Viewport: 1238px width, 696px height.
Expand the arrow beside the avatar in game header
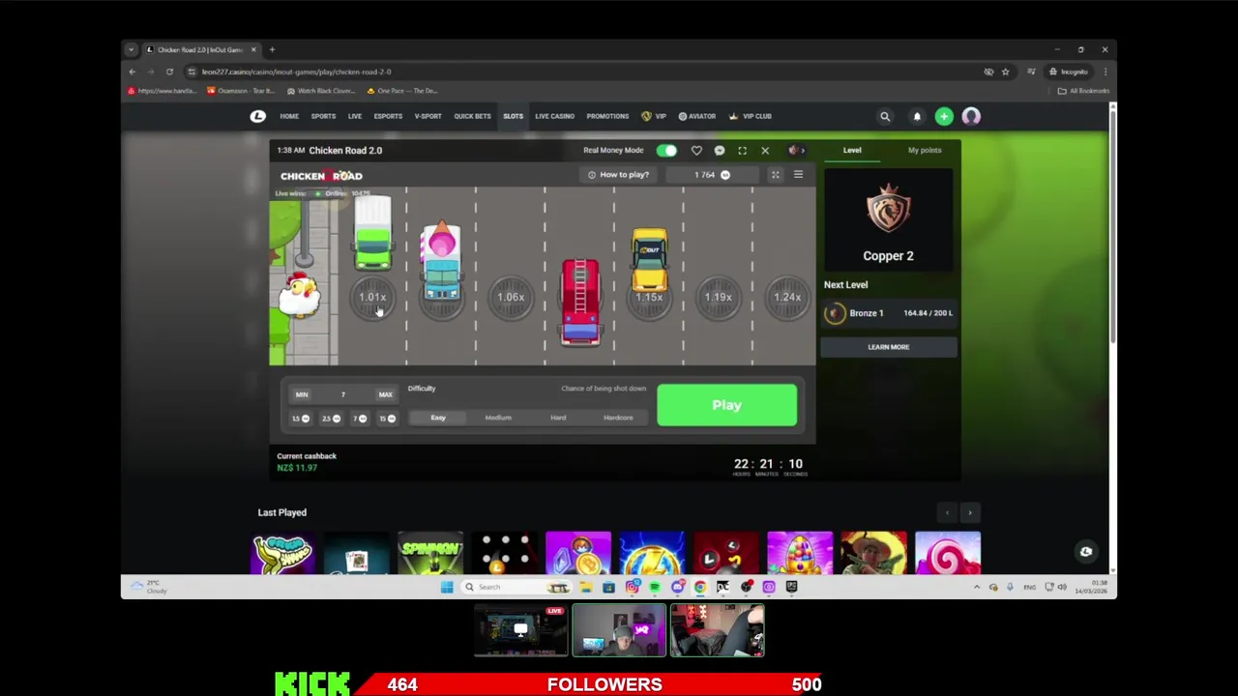pos(803,151)
